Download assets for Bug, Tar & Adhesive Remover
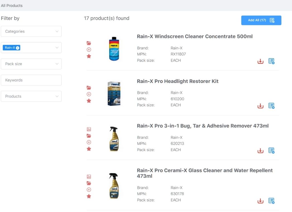This screenshot has height=212, width=292. point(260,150)
